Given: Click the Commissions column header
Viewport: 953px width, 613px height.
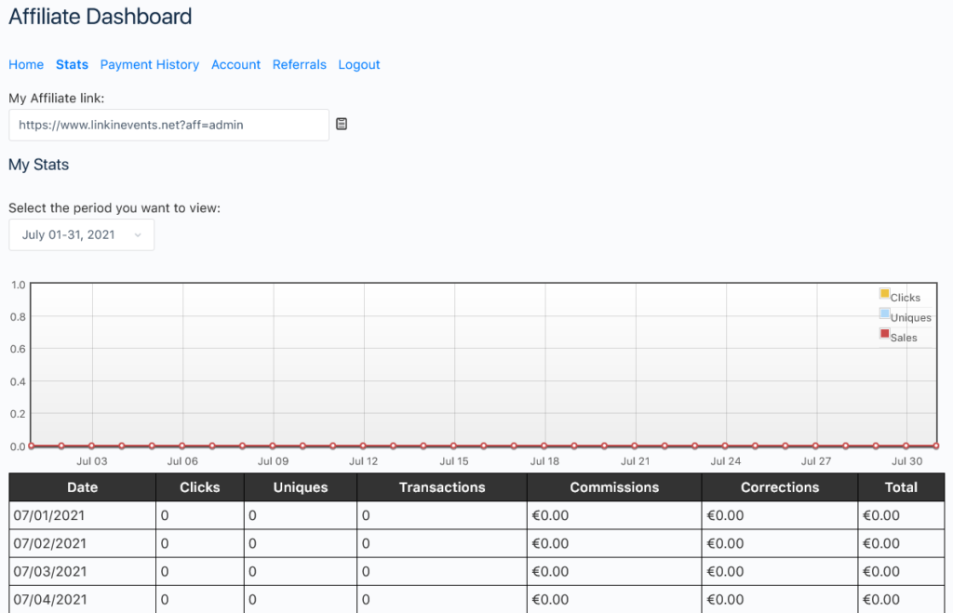Looking at the screenshot, I should point(614,487).
